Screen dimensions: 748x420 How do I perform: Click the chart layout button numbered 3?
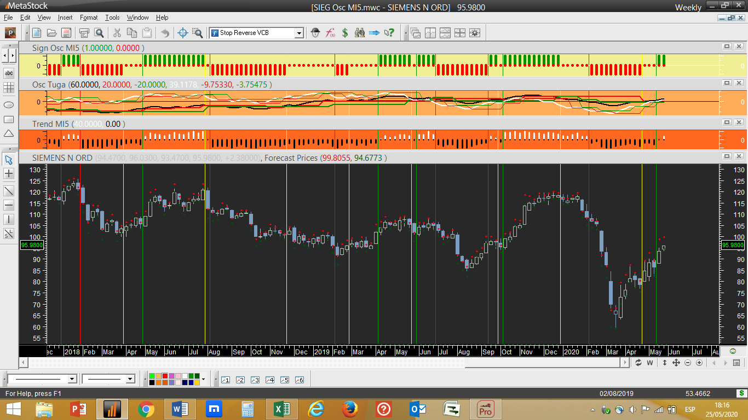(255, 380)
